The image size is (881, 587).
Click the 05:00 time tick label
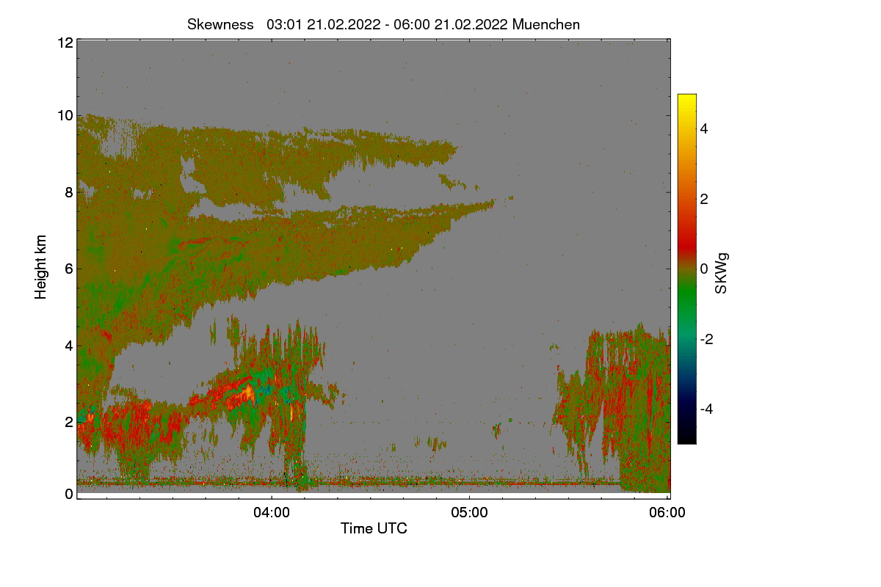470,513
